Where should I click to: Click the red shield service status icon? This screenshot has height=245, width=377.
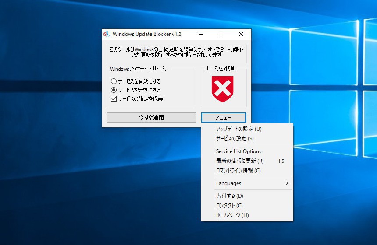222,89
